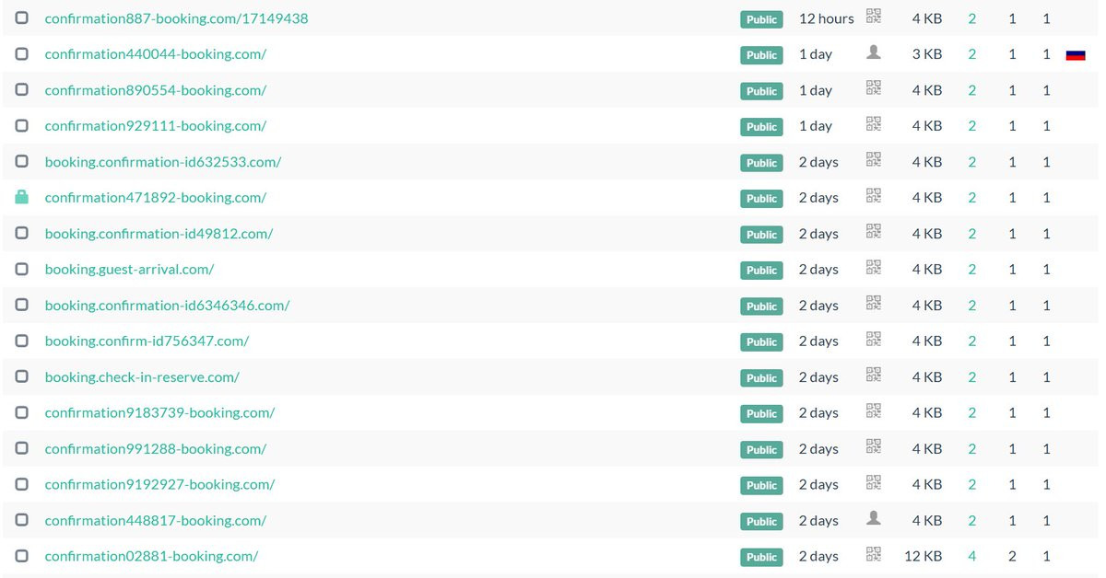Click QR icon in booking.guest-arrival.com row

[x=874, y=268]
